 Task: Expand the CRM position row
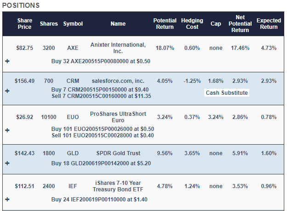(x=7, y=91)
